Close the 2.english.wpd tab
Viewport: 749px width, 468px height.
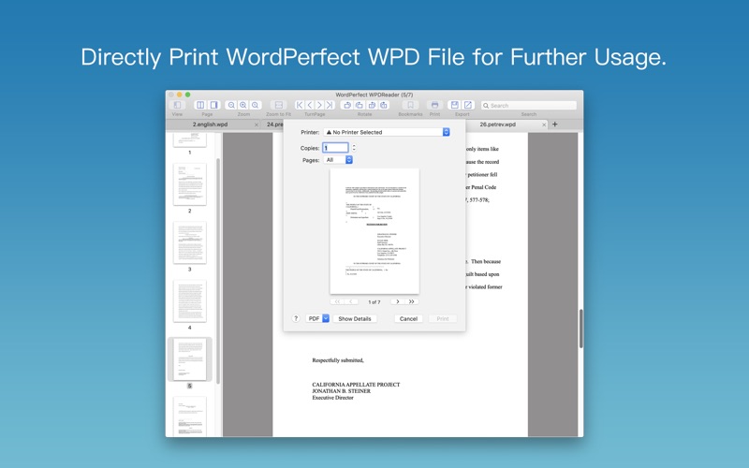click(257, 124)
